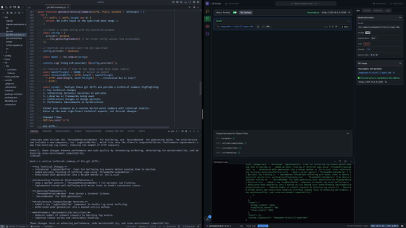This screenshot has height=228, width=406.
Task: Copy the /v1/models endpoint
Action: point(233,139)
